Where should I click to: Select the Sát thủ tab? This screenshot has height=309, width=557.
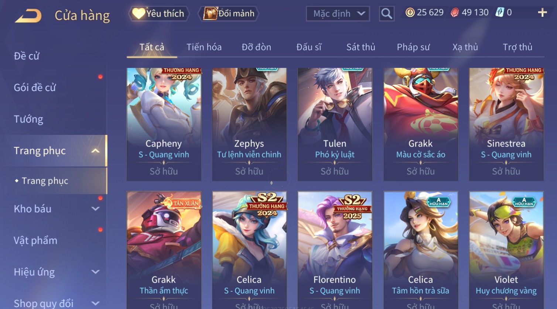(x=361, y=47)
